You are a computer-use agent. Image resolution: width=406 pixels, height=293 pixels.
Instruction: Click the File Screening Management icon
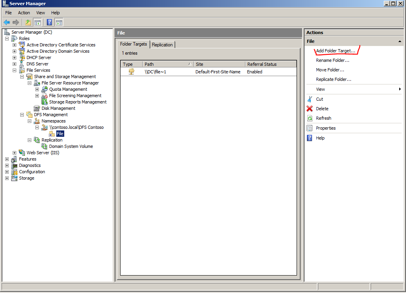[x=44, y=96]
